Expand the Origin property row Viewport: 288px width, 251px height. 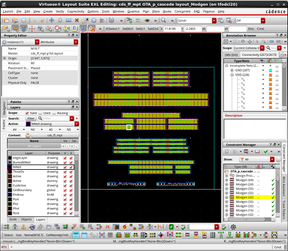(x=4, y=58)
